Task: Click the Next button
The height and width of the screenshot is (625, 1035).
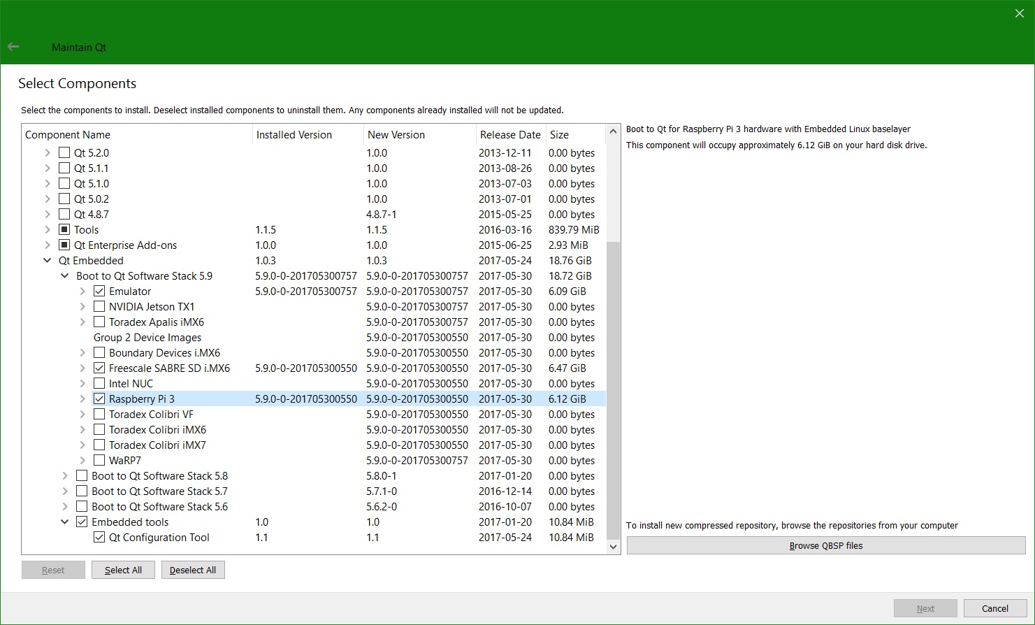Action: [925, 608]
